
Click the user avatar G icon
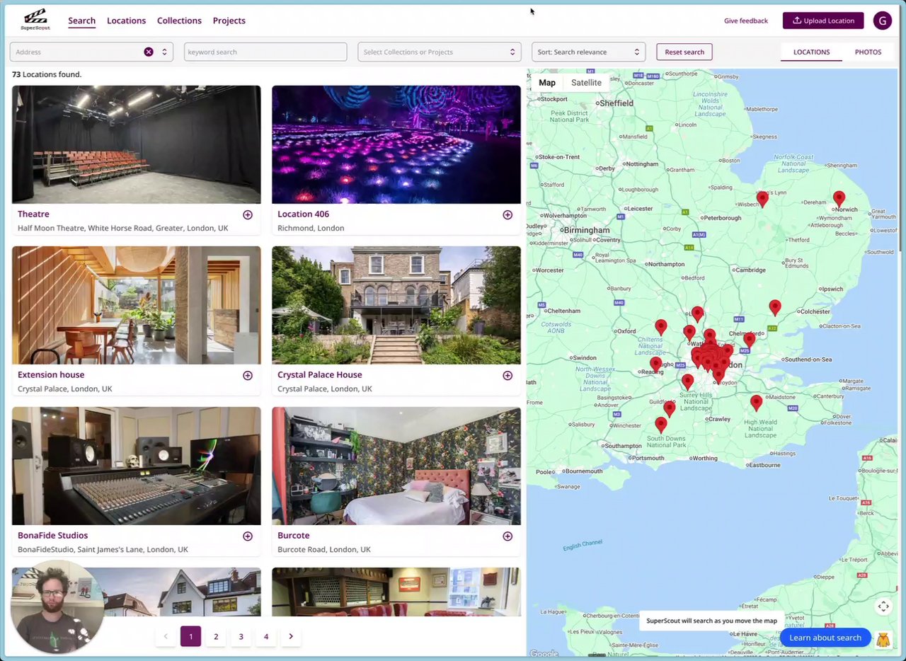point(882,21)
